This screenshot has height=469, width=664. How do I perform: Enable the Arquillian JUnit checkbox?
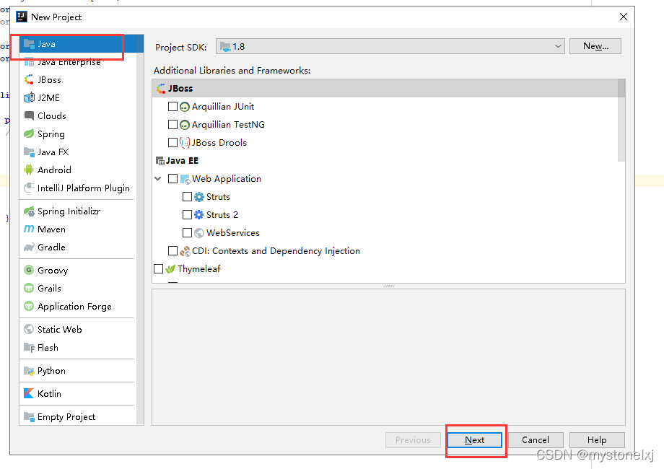(172, 106)
